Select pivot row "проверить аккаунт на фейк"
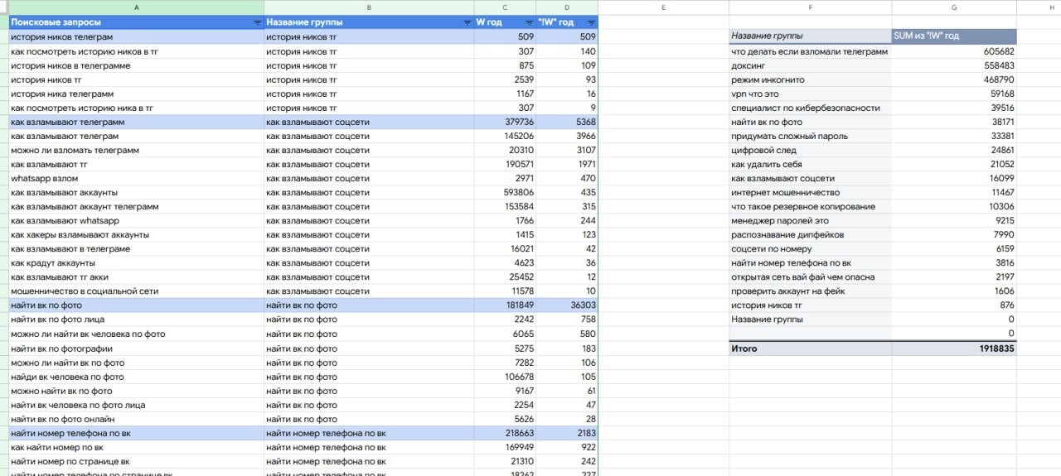This screenshot has height=476, width=1061. [810, 291]
